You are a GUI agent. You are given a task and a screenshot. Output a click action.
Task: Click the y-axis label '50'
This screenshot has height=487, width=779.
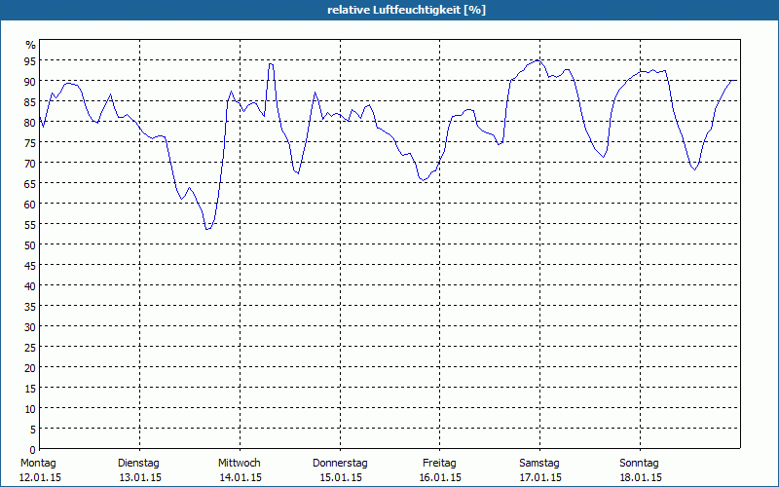(30, 245)
